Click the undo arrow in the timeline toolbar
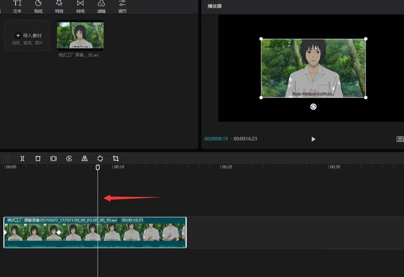Screen dimensions: 404x277 (7, 158)
